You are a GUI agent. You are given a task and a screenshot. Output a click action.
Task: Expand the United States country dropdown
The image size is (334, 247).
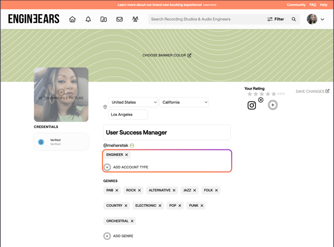tap(133, 102)
